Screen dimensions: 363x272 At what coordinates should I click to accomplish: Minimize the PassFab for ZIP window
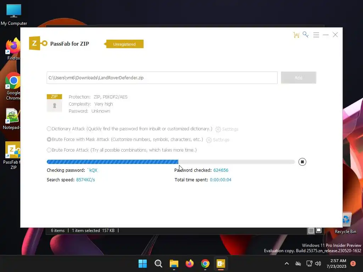[326, 35]
